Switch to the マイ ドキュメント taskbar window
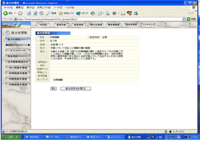Image resolution: width=200 pixels, height=141 pixels. 54,137
